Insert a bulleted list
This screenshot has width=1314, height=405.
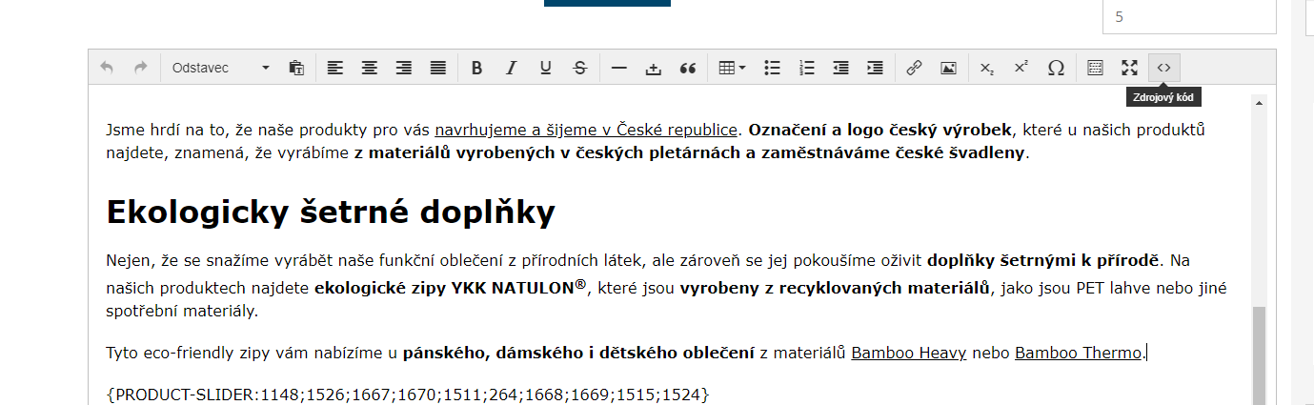[773, 68]
